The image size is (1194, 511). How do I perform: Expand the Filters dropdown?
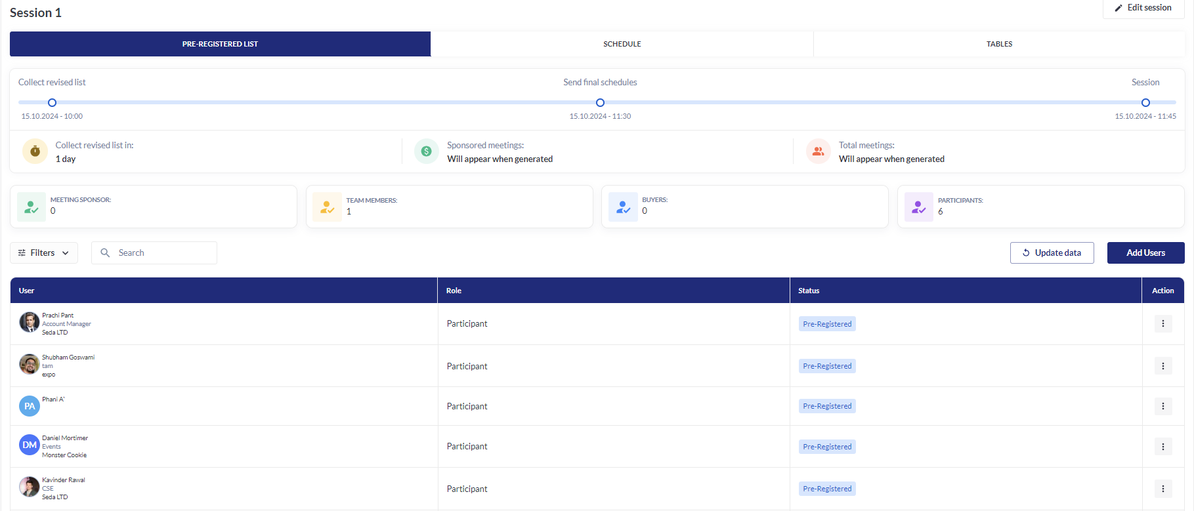44,253
